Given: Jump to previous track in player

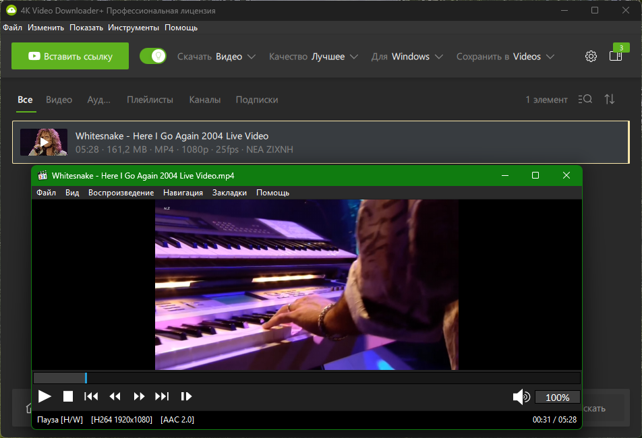Looking at the screenshot, I should (x=91, y=396).
